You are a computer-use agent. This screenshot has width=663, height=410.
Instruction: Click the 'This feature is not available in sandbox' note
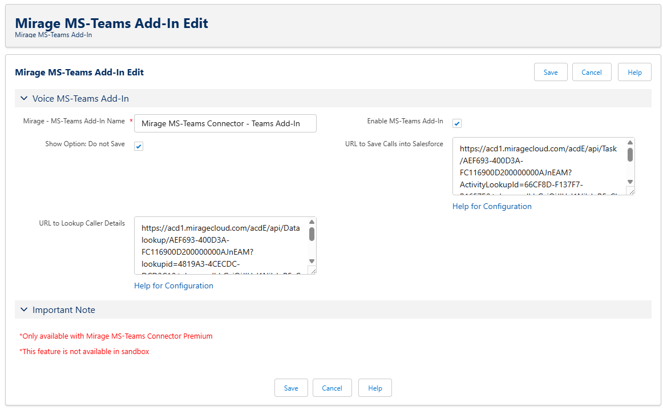tap(84, 351)
